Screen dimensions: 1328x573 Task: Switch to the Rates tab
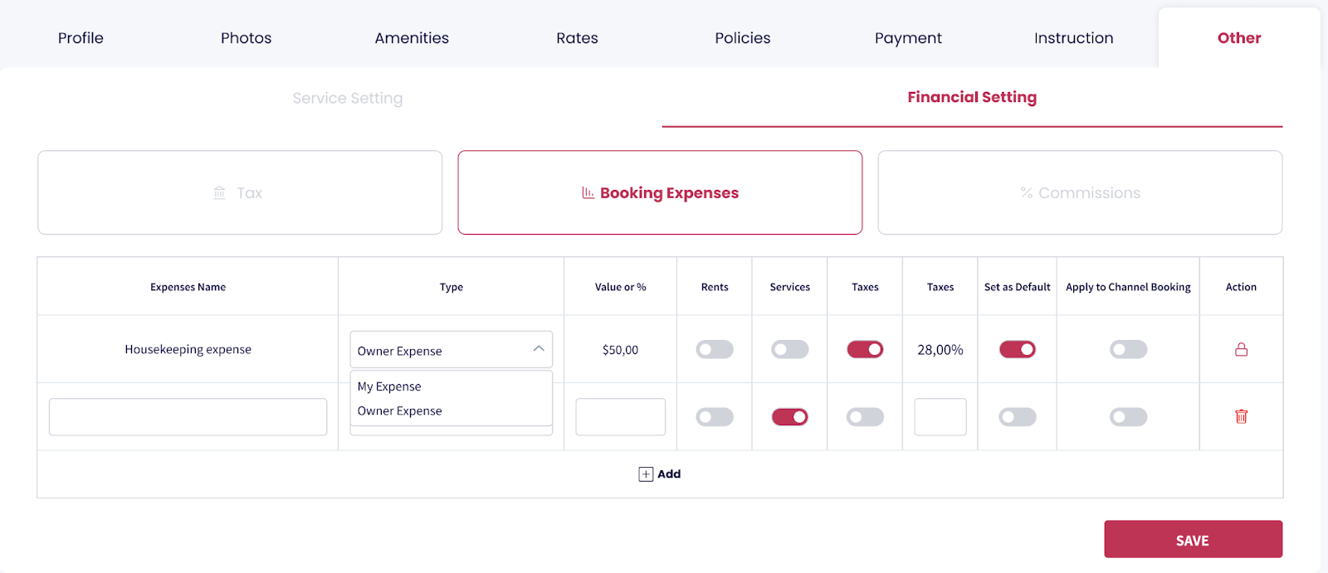(577, 38)
